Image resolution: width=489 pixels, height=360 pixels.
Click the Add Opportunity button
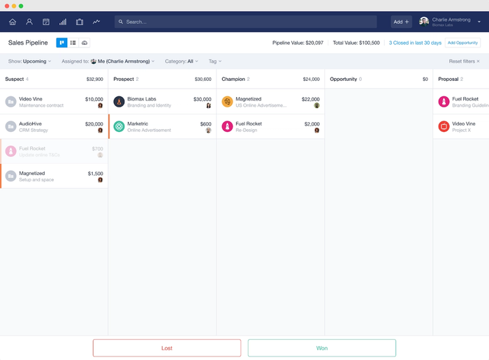point(462,43)
